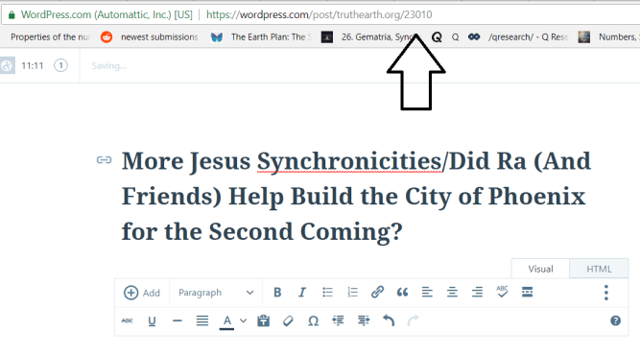Viewport: 640px width, 355px height.
Task: Open the bold Q icon bookmark
Action: tap(437, 37)
